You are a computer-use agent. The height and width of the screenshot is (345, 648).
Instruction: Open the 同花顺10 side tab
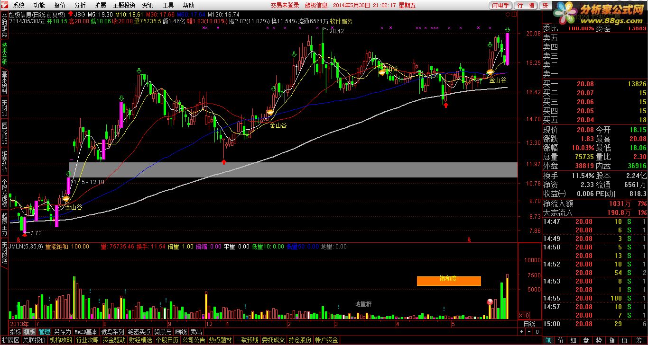click(4, 133)
